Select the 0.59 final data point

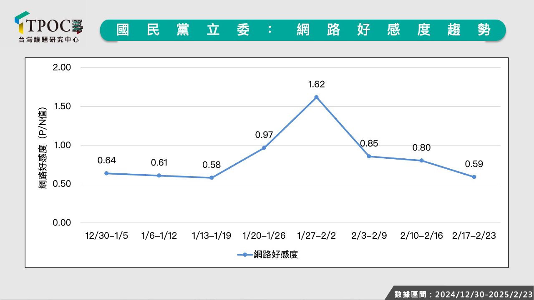tap(474, 177)
